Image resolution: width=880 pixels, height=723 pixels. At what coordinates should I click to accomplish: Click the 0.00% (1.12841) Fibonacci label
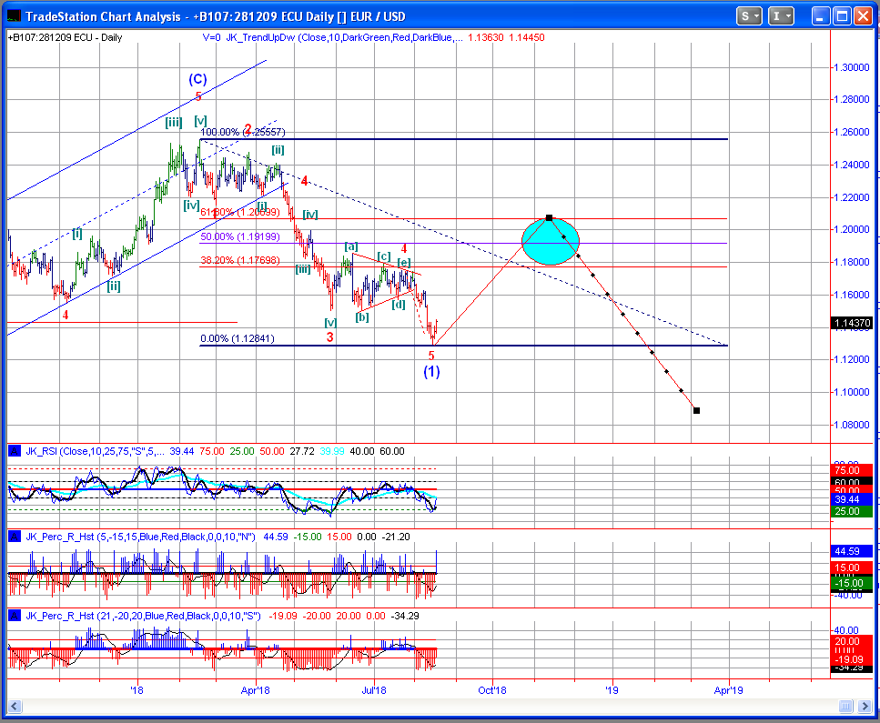coord(238,339)
